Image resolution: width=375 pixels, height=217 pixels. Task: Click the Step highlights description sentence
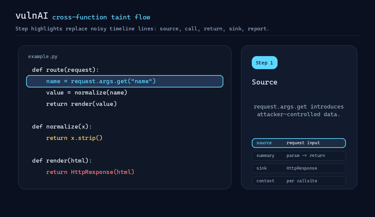click(x=142, y=29)
